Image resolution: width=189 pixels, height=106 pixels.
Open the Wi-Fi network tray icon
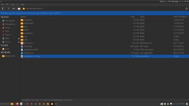click(171, 104)
